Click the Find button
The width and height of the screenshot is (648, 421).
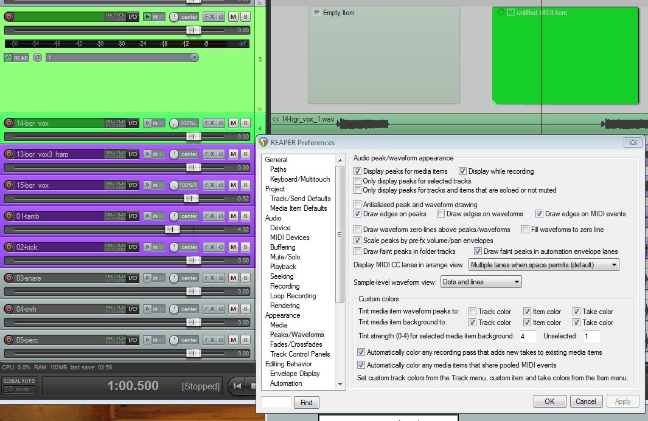pos(306,402)
